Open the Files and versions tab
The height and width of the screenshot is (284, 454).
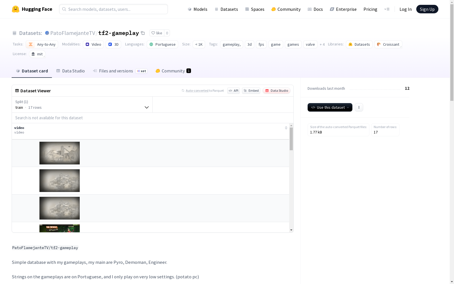[x=120, y=71]
